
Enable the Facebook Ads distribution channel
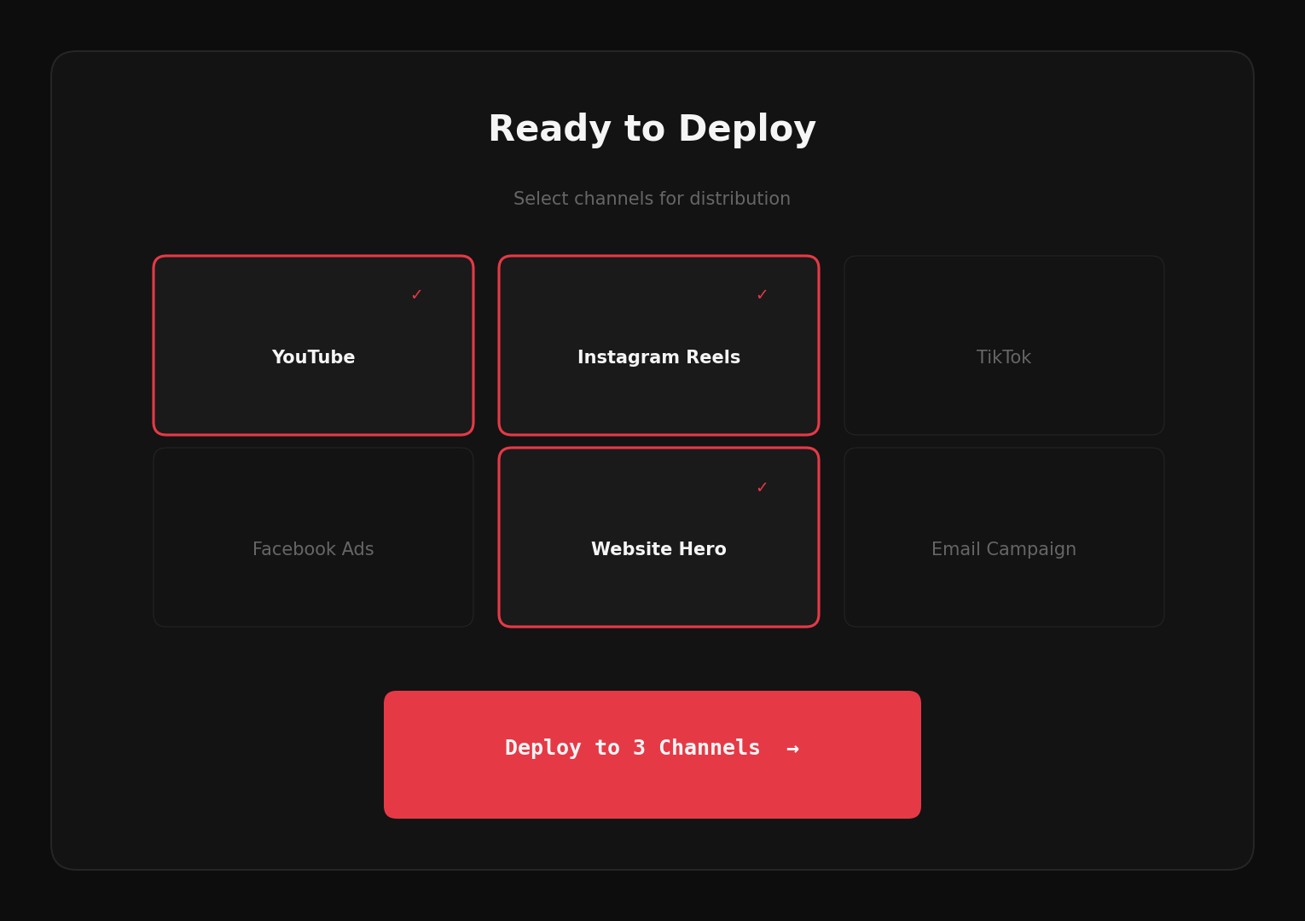click(313, 537)
